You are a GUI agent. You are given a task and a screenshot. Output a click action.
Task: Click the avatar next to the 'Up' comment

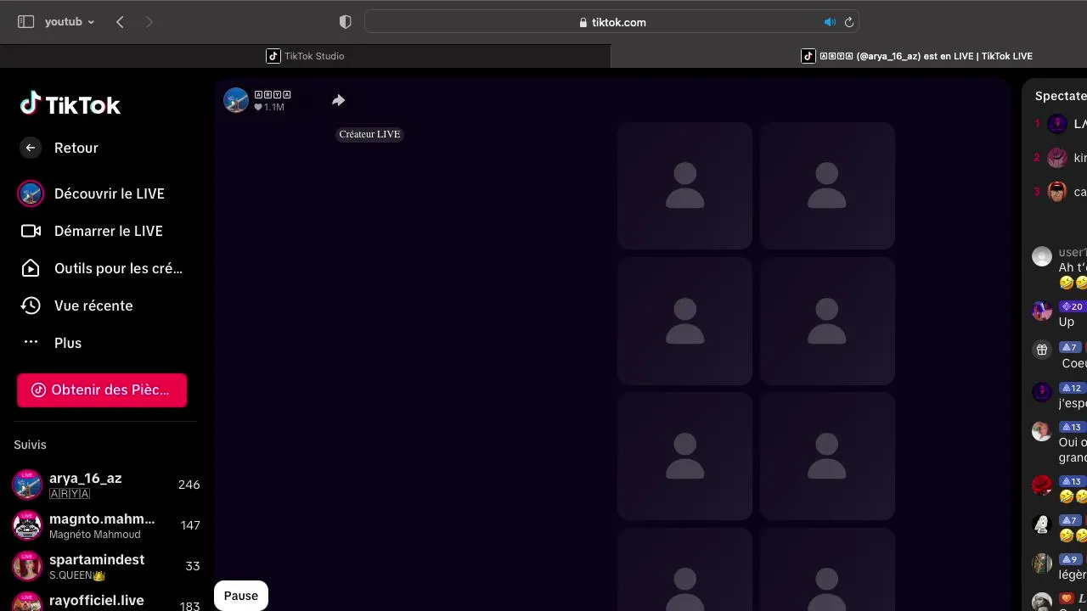click(x=1042, y=311)
